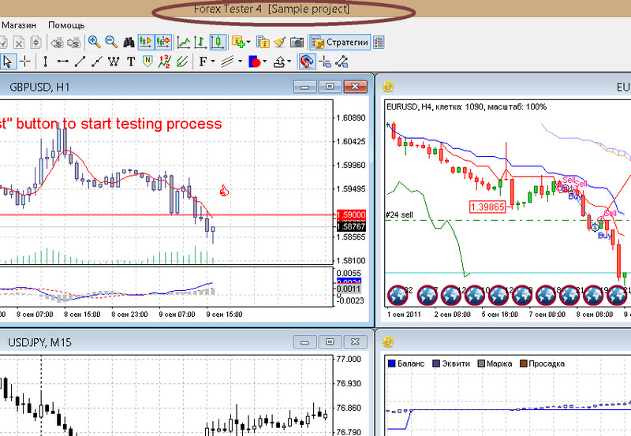Click the black 1.58767 current price label
Screen dimensions: 631x436
[351, 226]
